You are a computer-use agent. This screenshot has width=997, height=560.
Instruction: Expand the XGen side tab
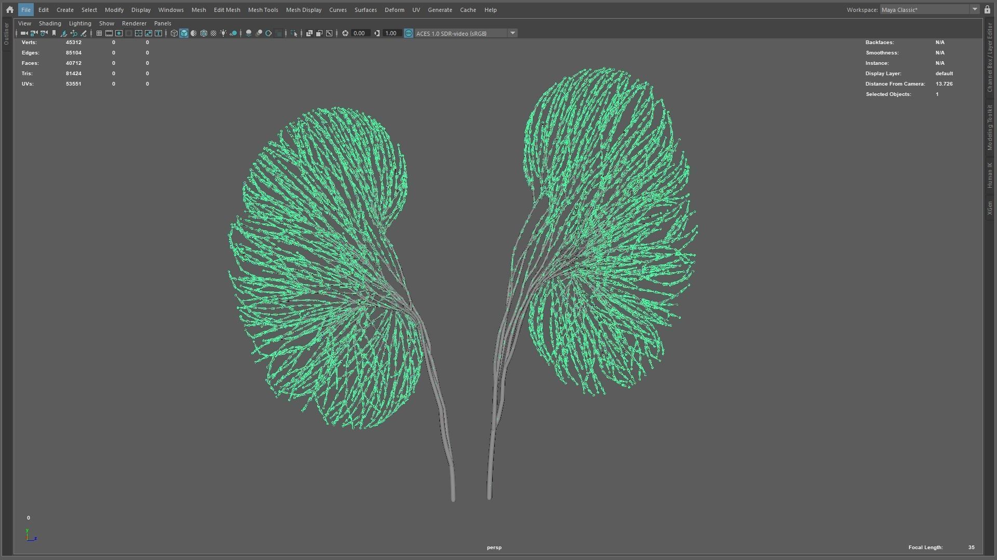(x=990, y=208)
